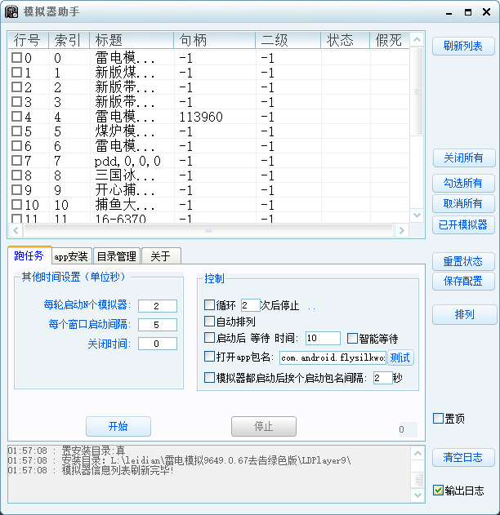The width and height of the screenshot is (500, 515).
Task: Click the 取消所有 button
Action: (x=463, y=204)
